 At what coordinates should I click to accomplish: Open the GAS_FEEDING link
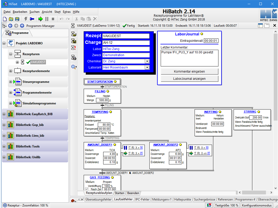click(100, 177)
